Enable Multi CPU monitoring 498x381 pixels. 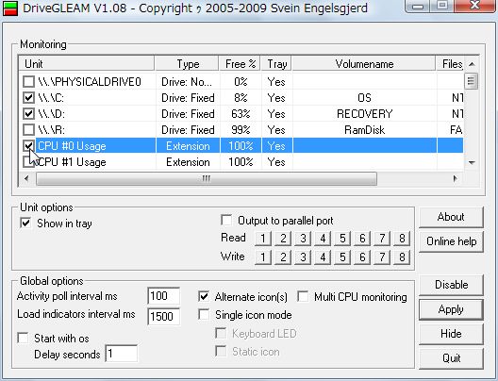[x=303, y=296]
